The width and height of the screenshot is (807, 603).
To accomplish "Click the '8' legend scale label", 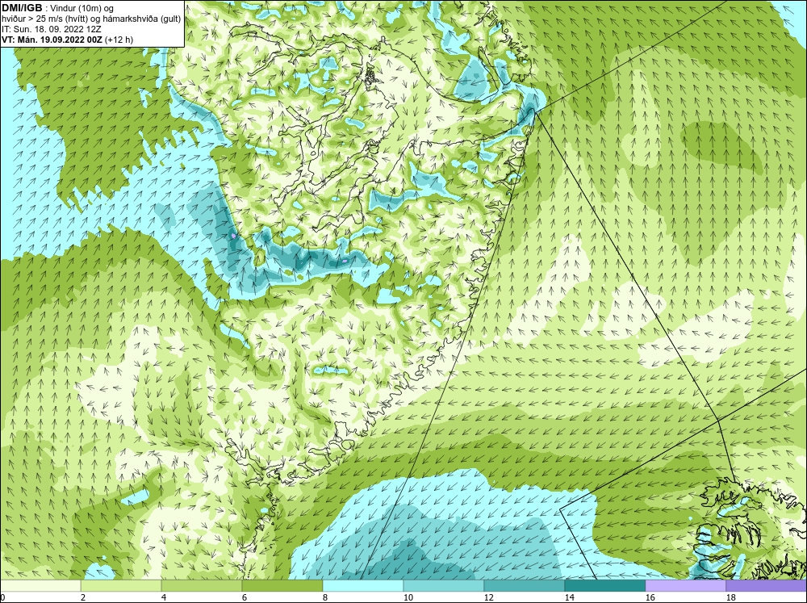I will pyautogui.click(x=325, y=597).
